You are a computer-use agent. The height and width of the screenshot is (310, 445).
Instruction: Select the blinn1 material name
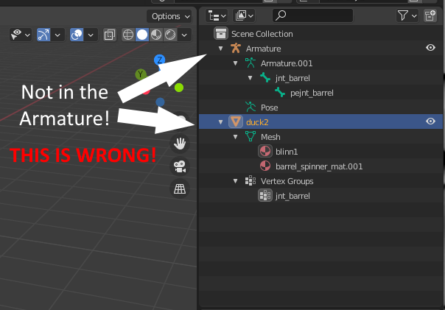tap(287, 152)
